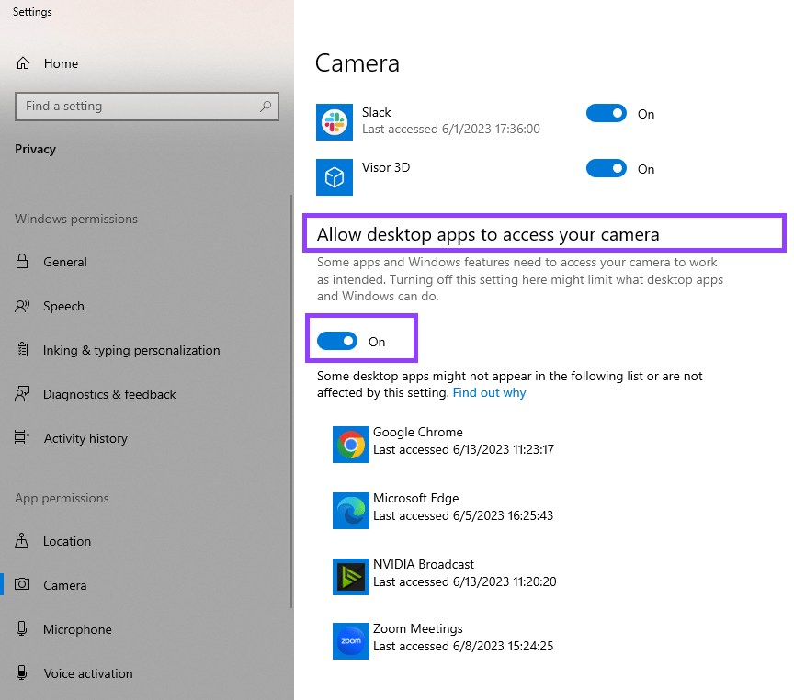Click the Zoom Meetings icon
Screen dimensions: 794x700
pyautogui.click(x=350, y=641)
